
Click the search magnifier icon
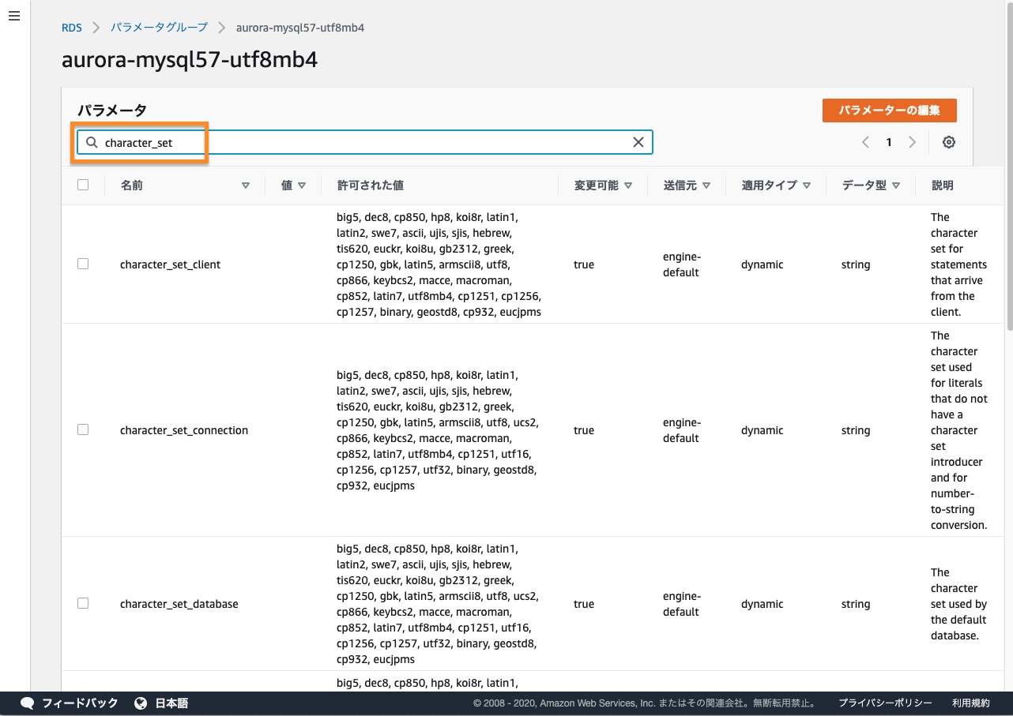click(92, 143)
